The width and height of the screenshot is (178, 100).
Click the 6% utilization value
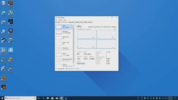point(78,54)
